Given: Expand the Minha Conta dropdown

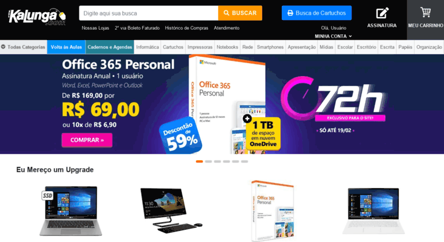Looking at the screenshot, I should point(333,36).
